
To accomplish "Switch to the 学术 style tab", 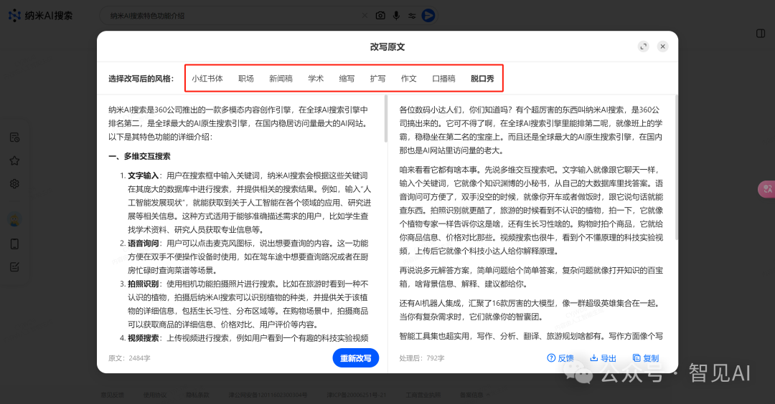I will click(x=316, y=79).
